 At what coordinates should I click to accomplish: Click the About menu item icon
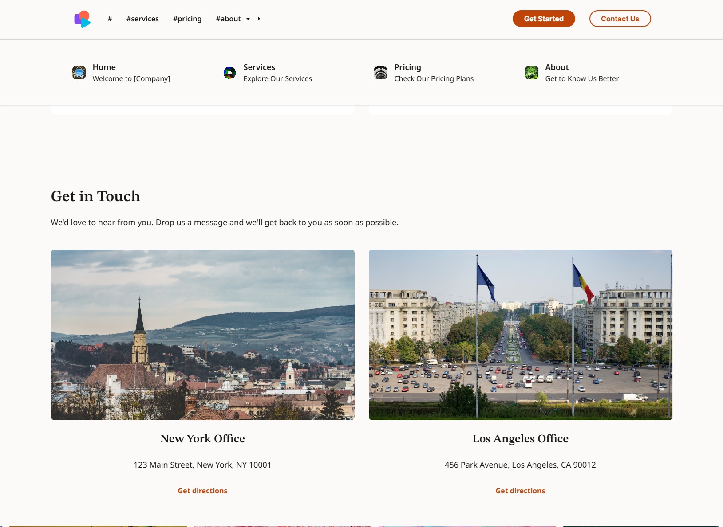(532, 73)
